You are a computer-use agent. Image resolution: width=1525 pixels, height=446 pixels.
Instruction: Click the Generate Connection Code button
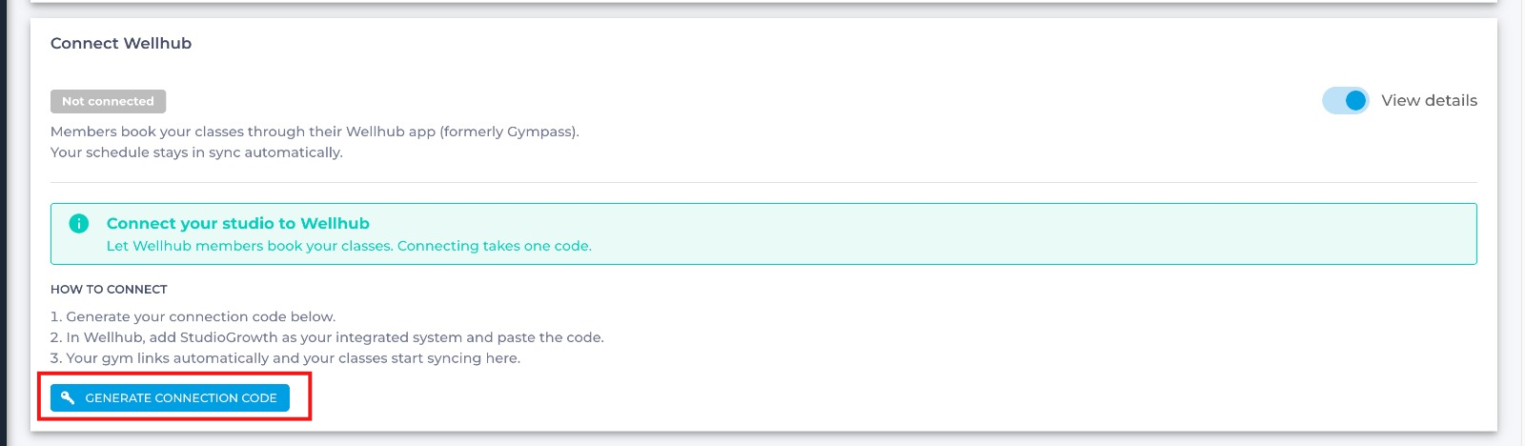[x=170, y=397]
